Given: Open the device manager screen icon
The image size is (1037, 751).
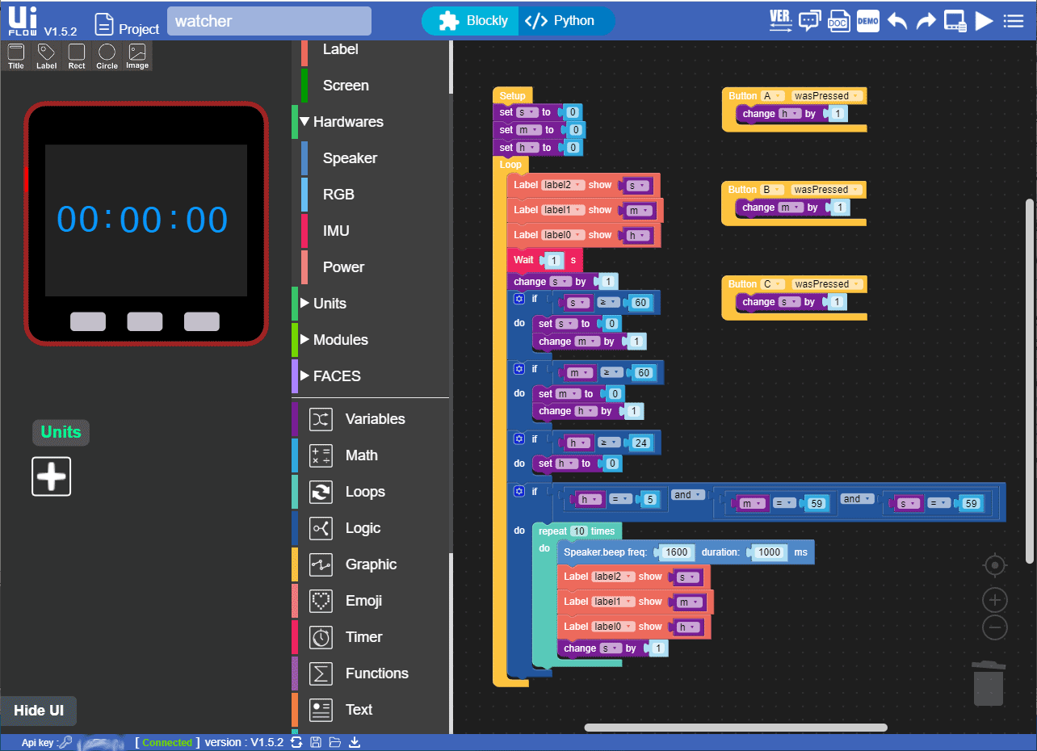Looking at the screenshot, I should pos(955,21).
